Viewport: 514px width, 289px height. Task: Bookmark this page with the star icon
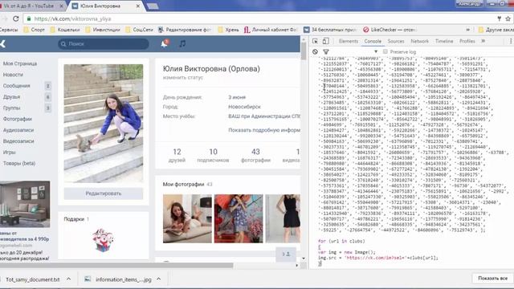(x=508, y=18)
